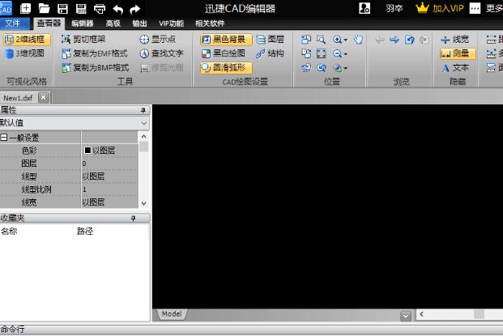Click the 查找文字 find text tool
The height and width of the screenshot is (336, 503).
(x=160, y=53)
